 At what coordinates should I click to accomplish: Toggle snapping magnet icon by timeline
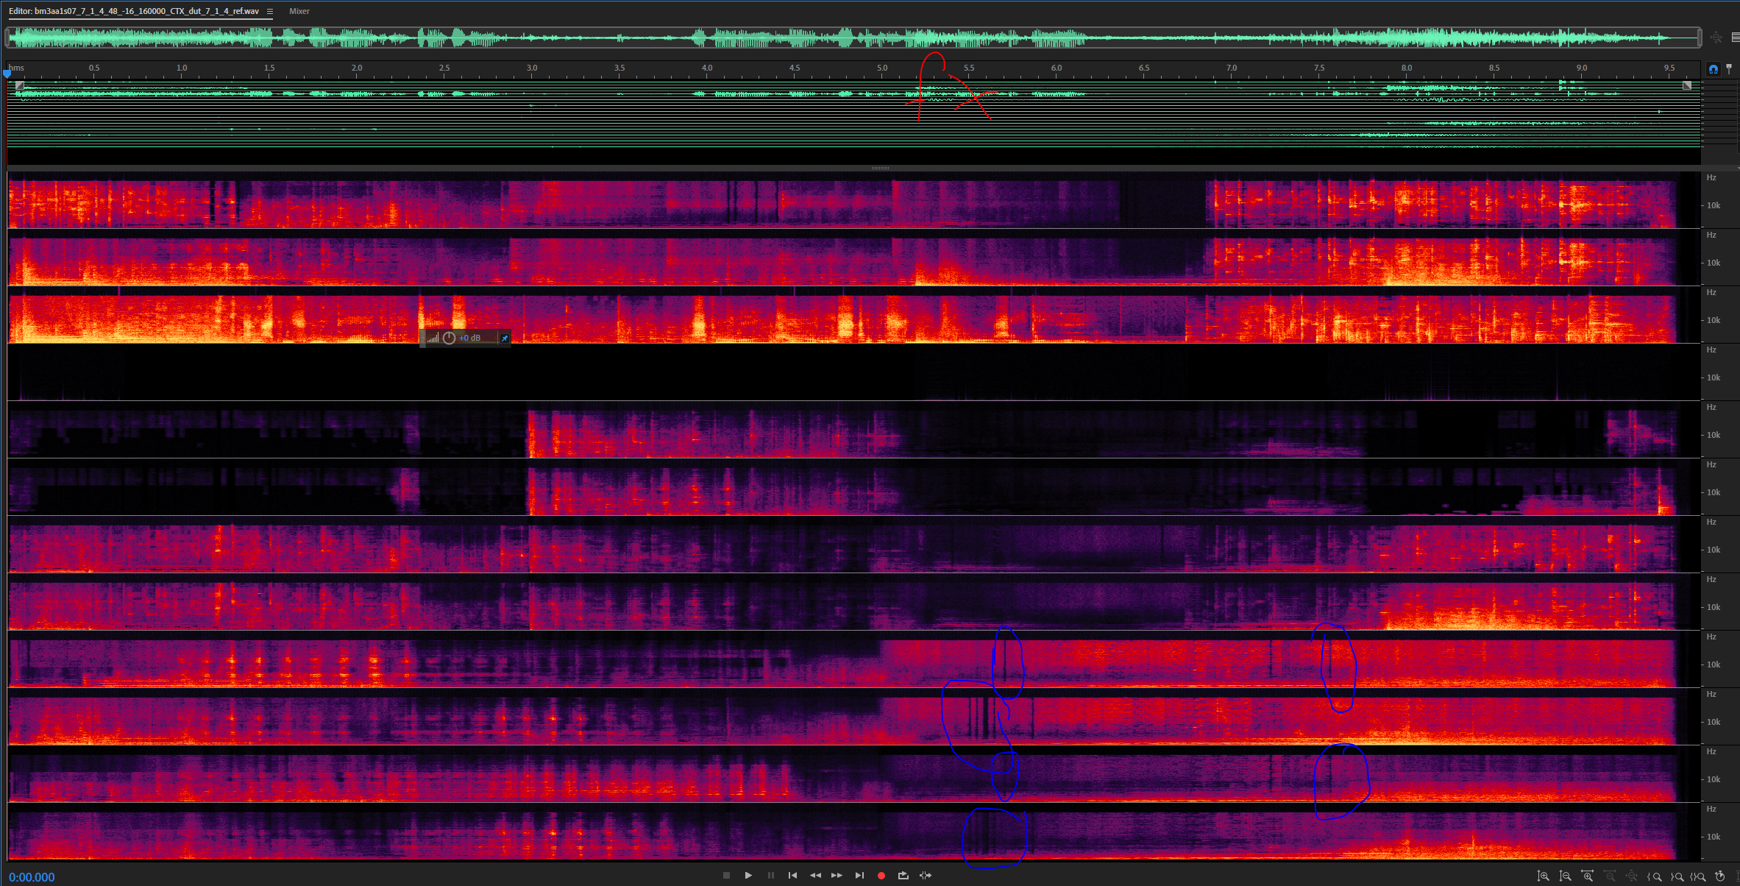tap(1713, 68)
